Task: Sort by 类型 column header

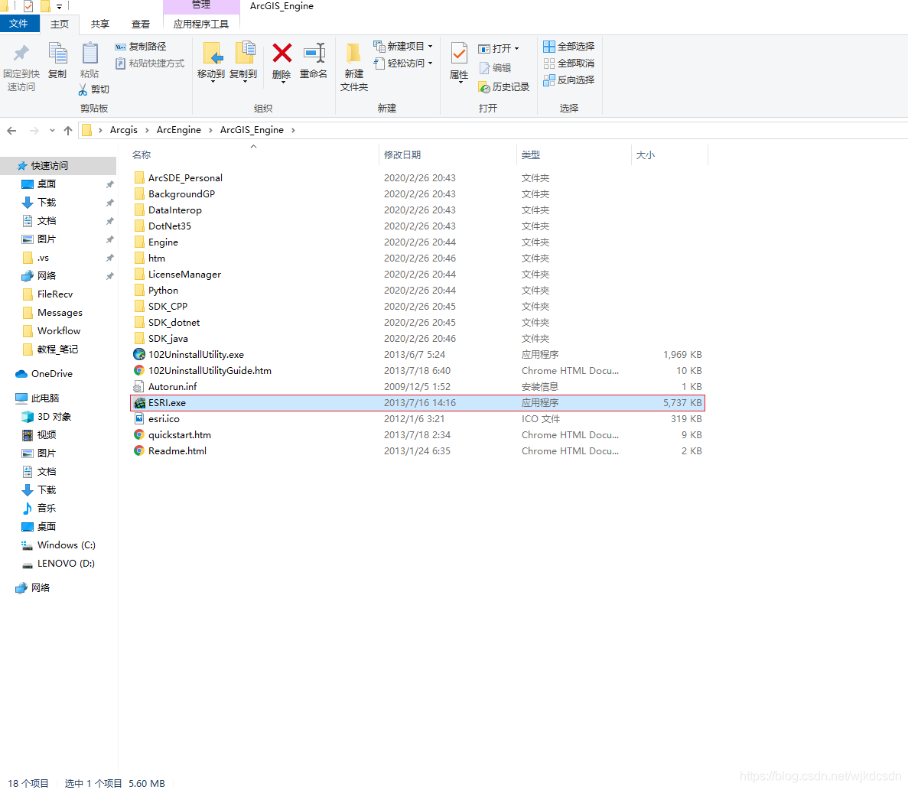Action: click(x=530, y=155)
